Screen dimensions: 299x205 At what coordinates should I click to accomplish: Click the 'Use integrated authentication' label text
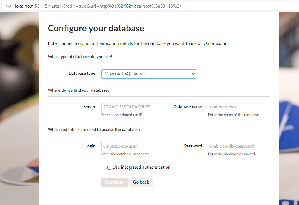click(141, 167)
